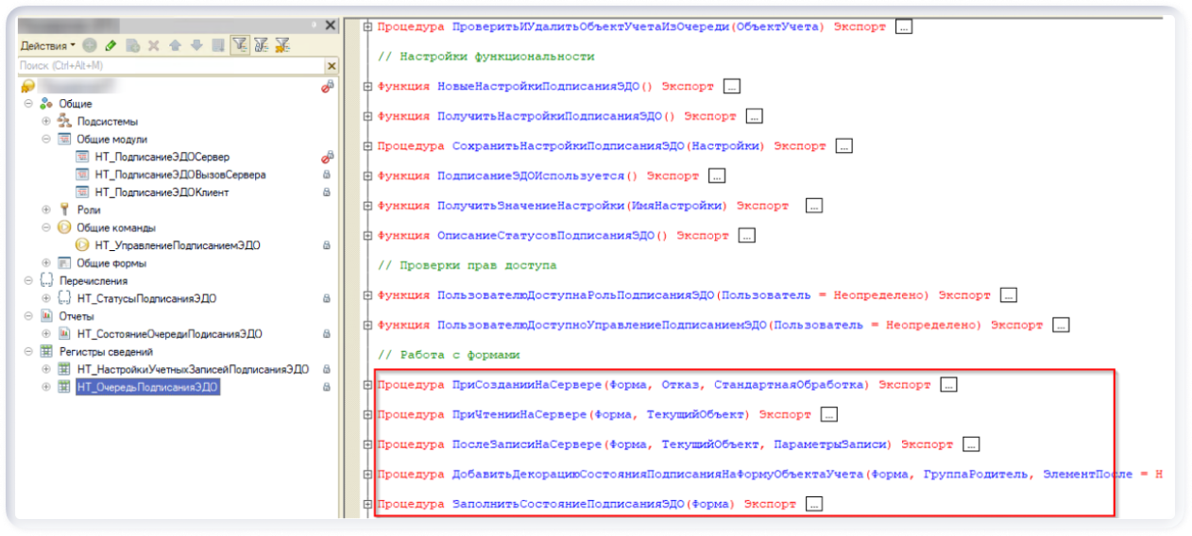Clear the search field with X button
Image resolution: width=1192 pixels, height=536 pixels.
click(332, 66)
